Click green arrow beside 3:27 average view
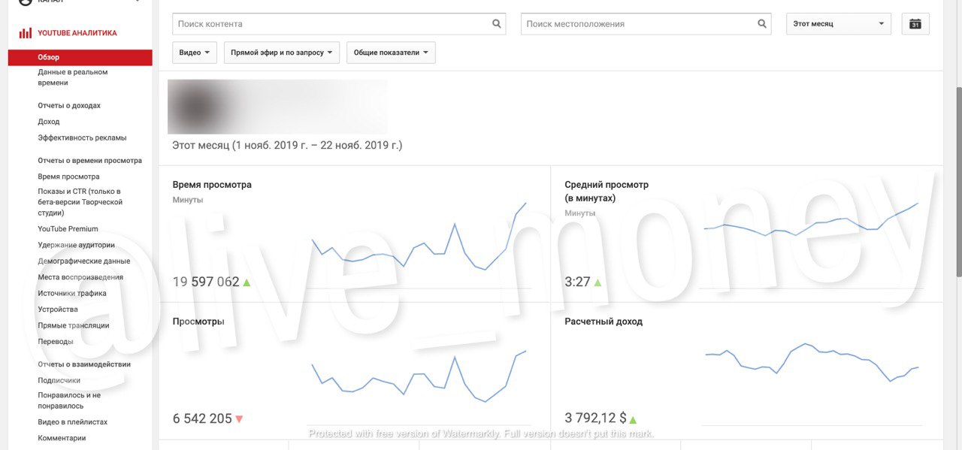The width and height of the screenshot is (962, 450). (x=597, y=282)
